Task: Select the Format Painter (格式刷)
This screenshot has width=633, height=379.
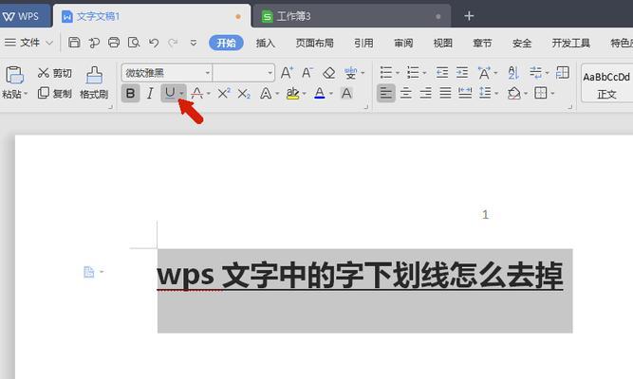Action: pyautogui.click(x=94, y=83)
